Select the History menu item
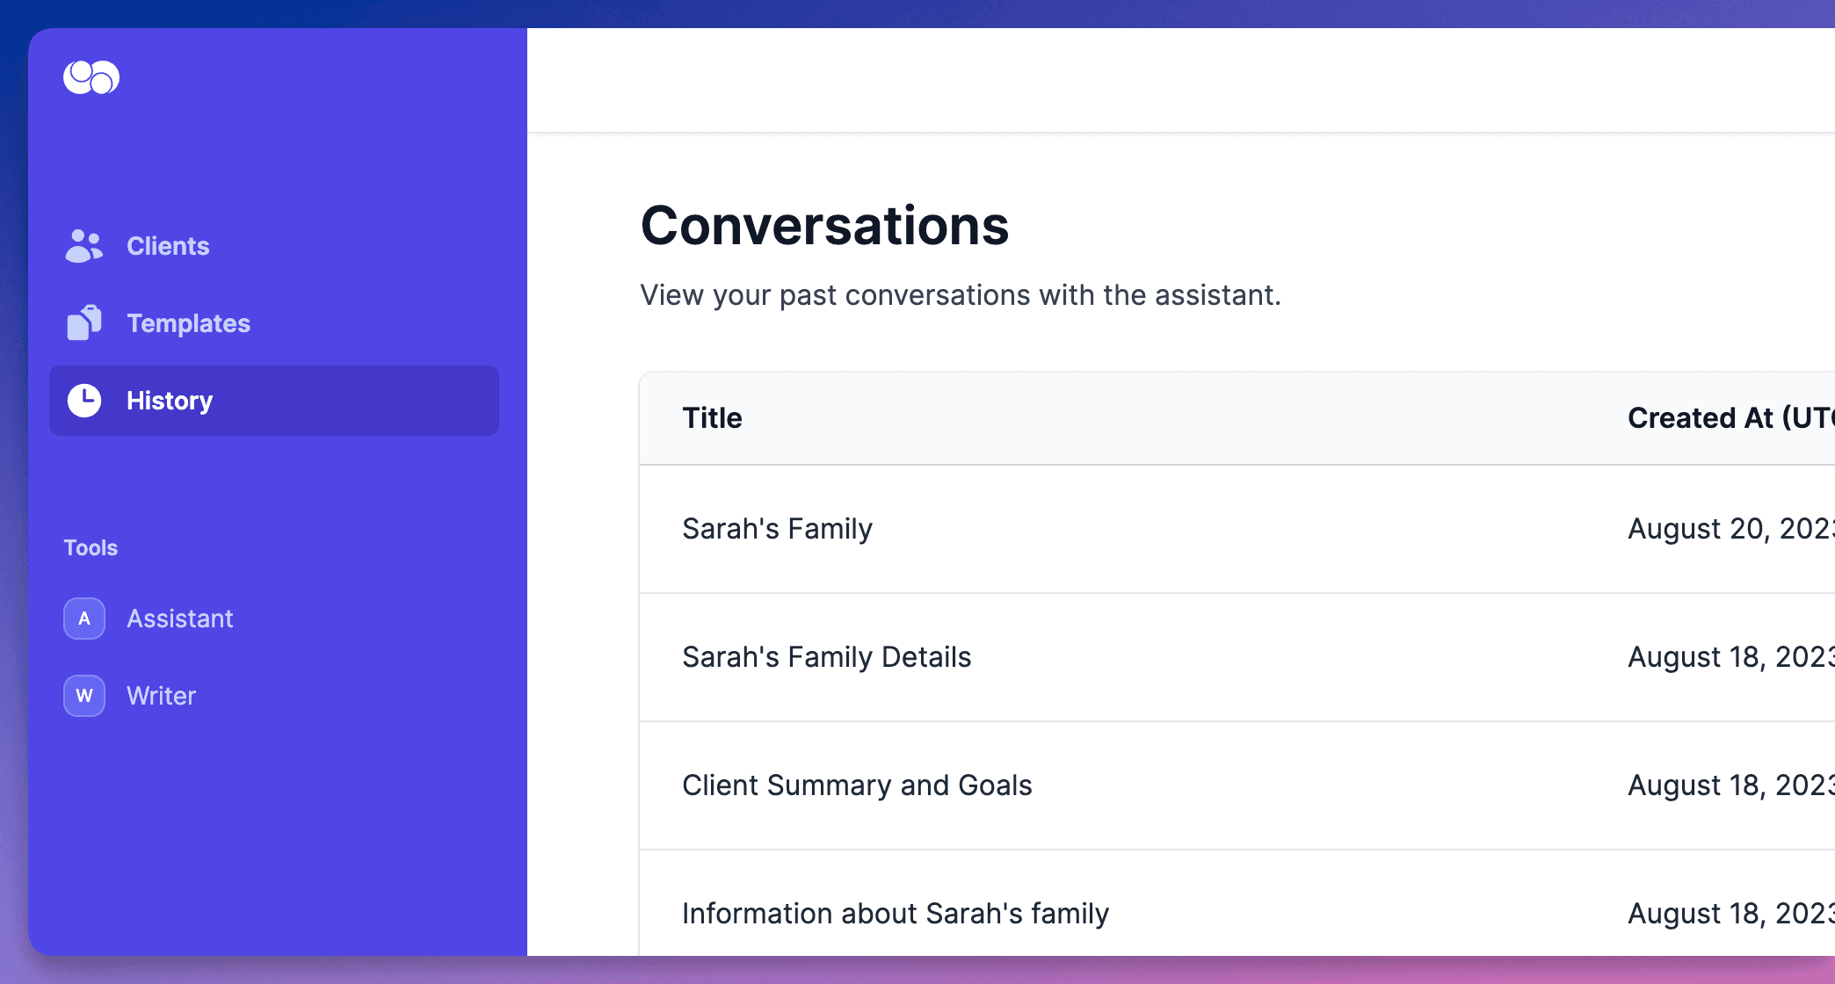 point(170,401)
